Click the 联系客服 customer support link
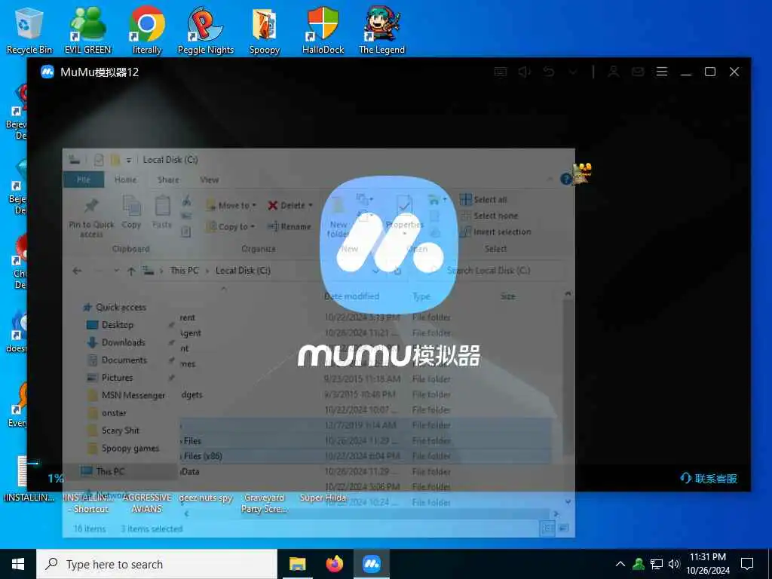 click(709, 478)
